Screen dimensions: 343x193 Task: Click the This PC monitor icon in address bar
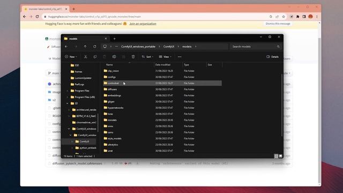105,47
